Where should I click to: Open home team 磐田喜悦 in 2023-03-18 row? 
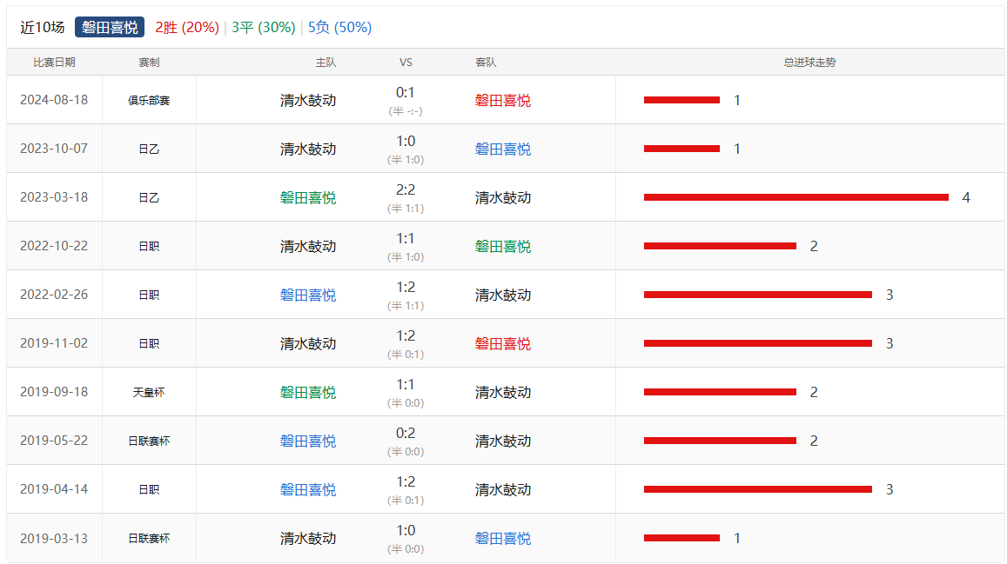click(x=308, y=198)
